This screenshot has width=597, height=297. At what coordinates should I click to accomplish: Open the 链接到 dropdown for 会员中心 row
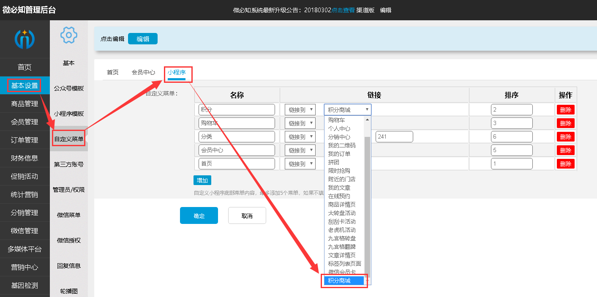coord(300,150)
